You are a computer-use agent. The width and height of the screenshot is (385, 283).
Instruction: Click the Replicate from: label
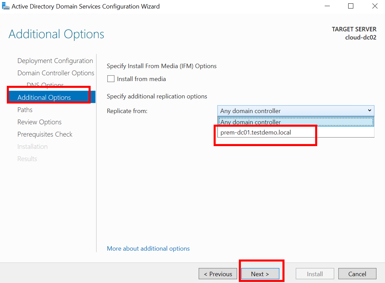coord(127,111)
